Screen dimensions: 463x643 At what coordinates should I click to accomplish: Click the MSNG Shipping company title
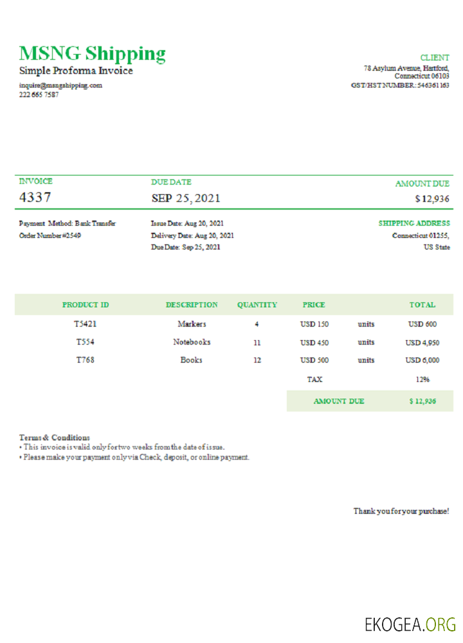92,53
